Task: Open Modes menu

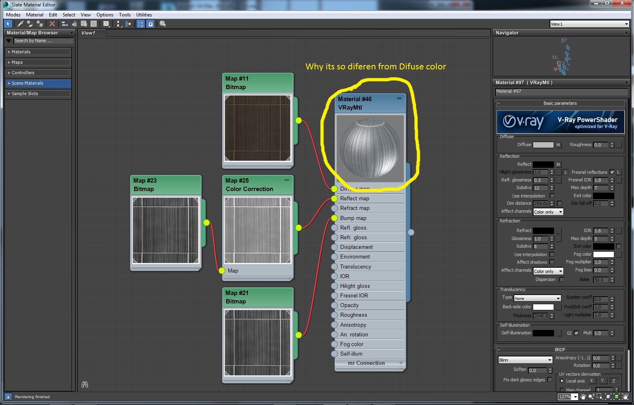Action: pos(13,14)
